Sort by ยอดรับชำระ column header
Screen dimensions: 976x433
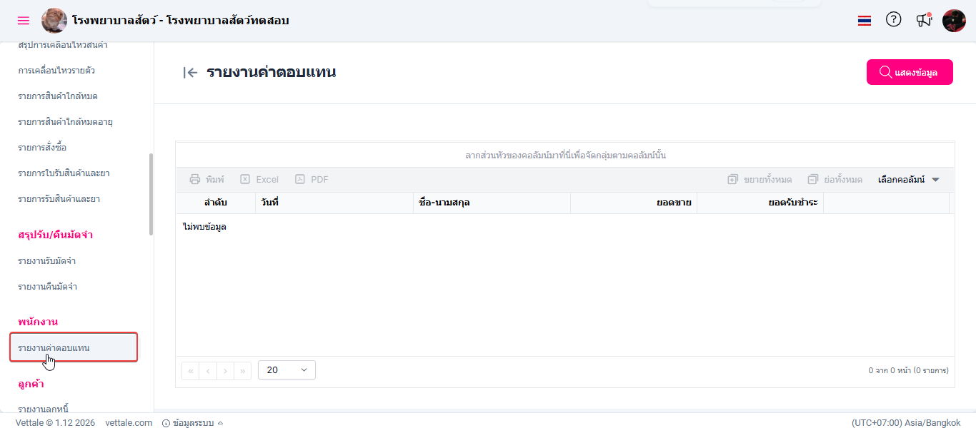click(760, 203)
